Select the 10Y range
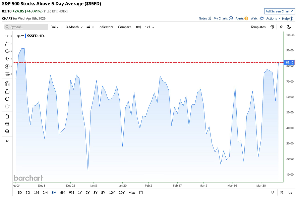The image size is (297, 198). (x=112, y=193)
